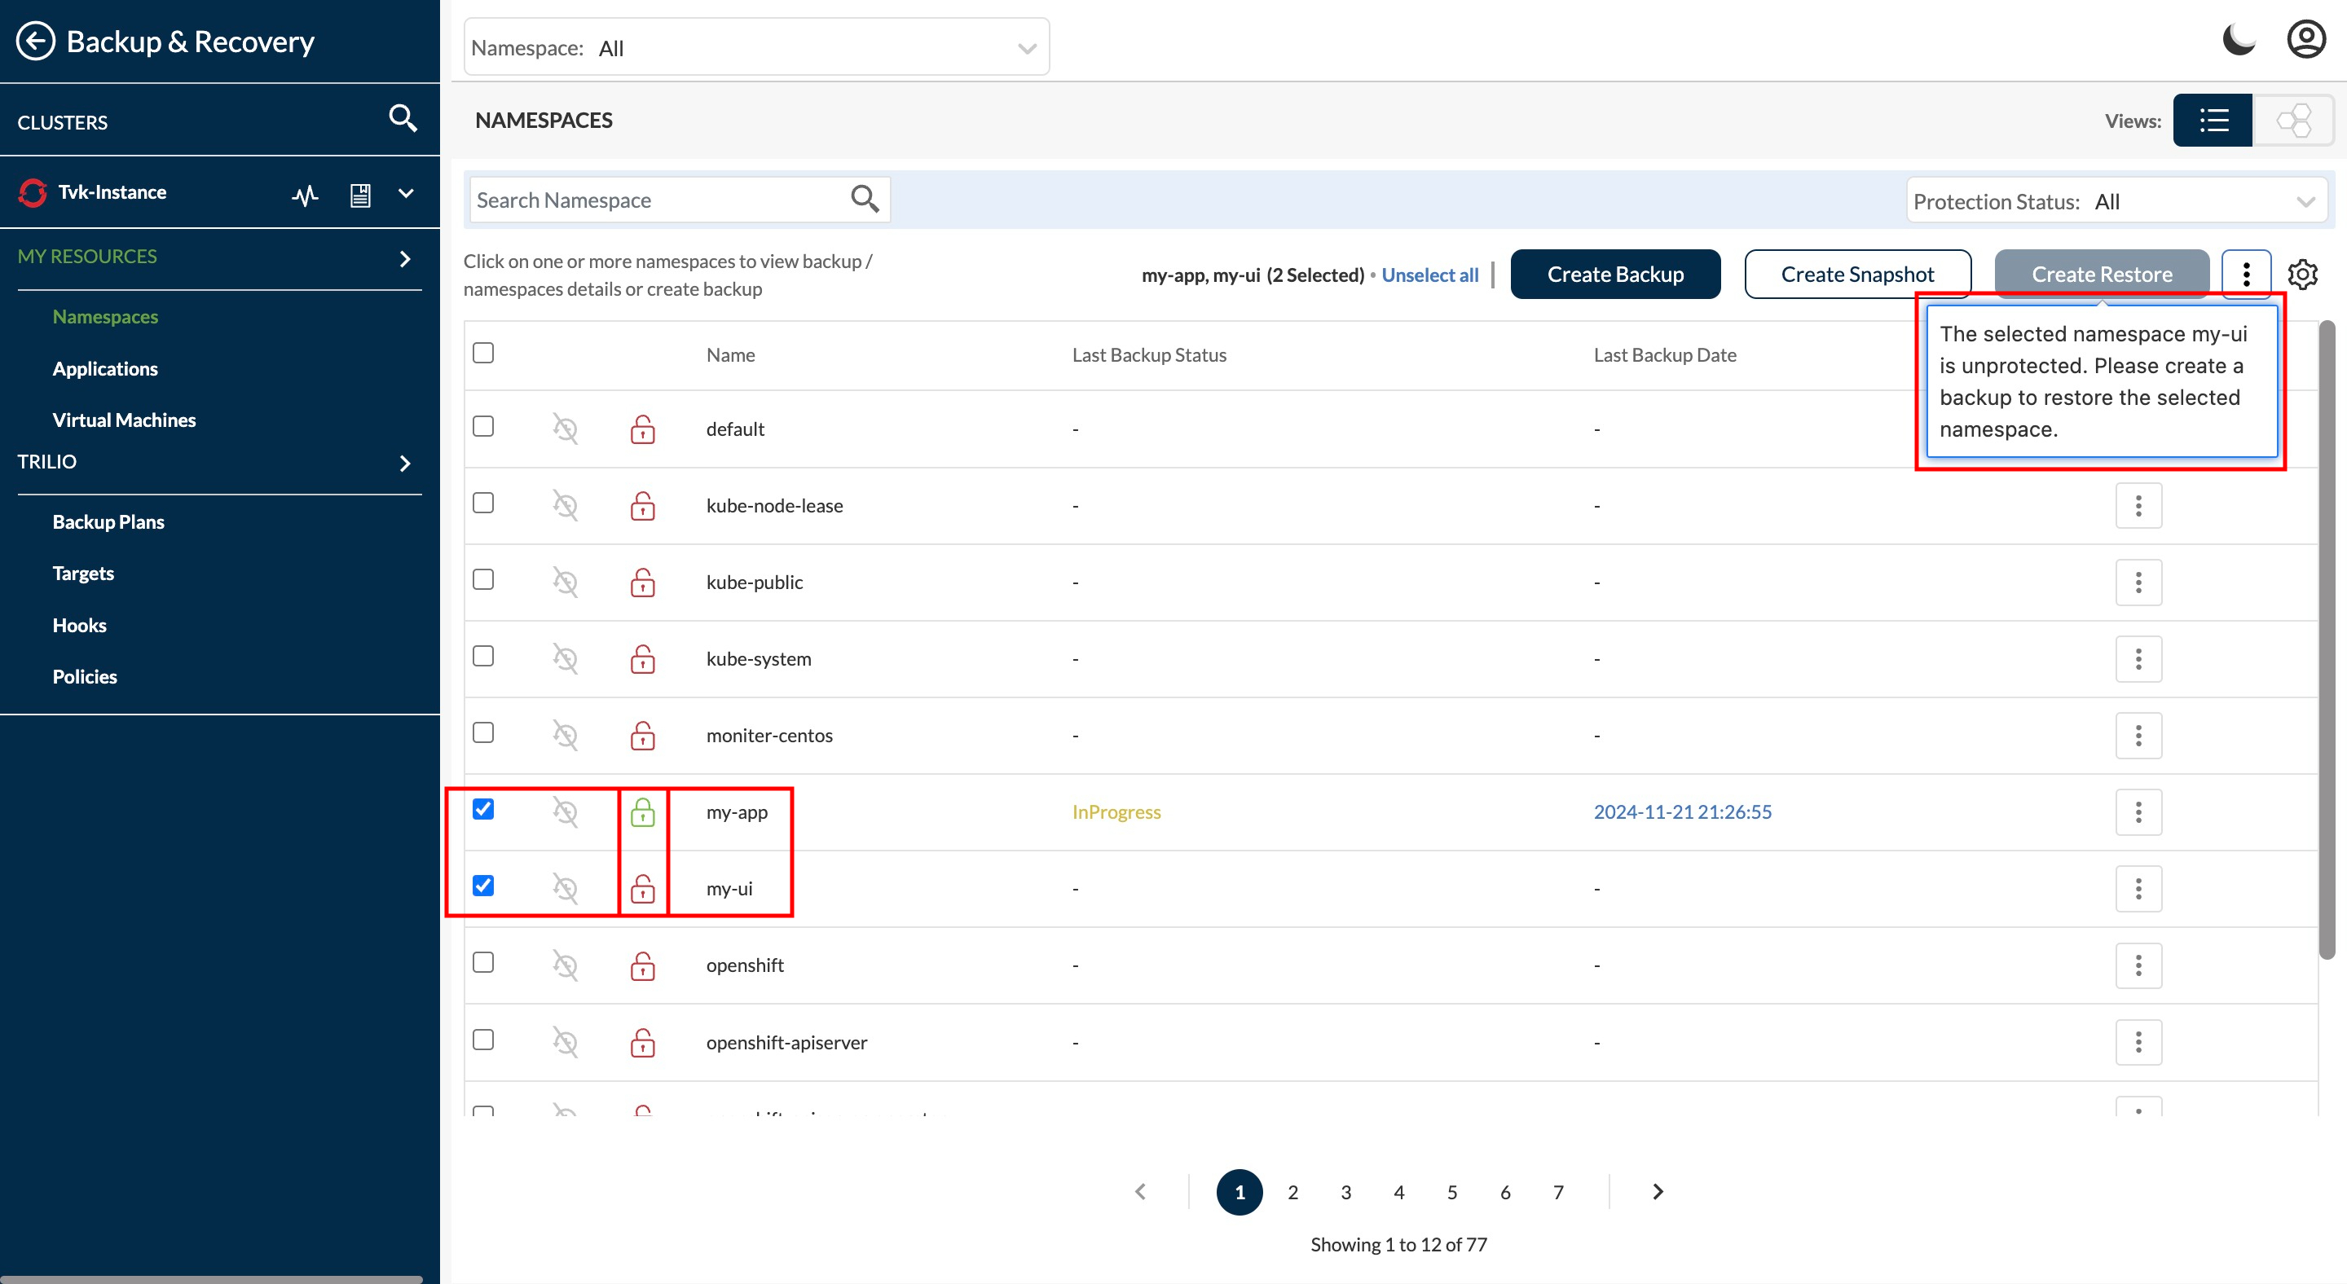This screenshot has height=1284, width=2347.
Task: Click the clusters search magnifier icon
Action: coord(402,118)
